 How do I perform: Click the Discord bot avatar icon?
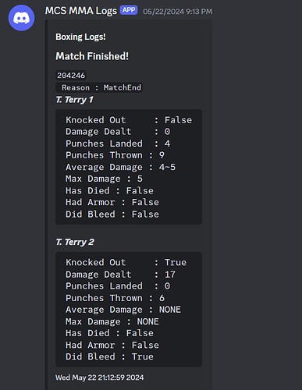click(21, 18)
